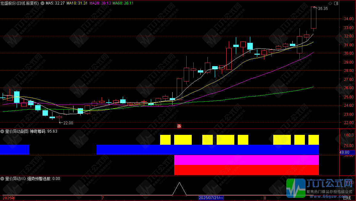This screenshot has width=356, height=201.
Task: Select the MA60: 26.11 label
Action: click(x=123, y=3)
